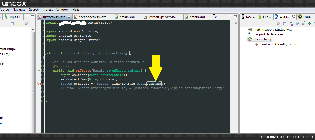Collapse all in the Outline view
Screen dimensions: 315x140
(x=285, y=23)
